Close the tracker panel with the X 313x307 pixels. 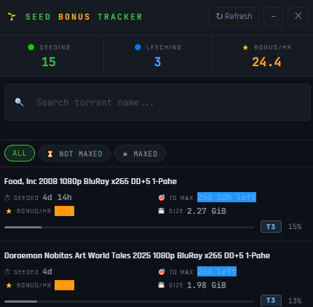[x=298, y=16]
